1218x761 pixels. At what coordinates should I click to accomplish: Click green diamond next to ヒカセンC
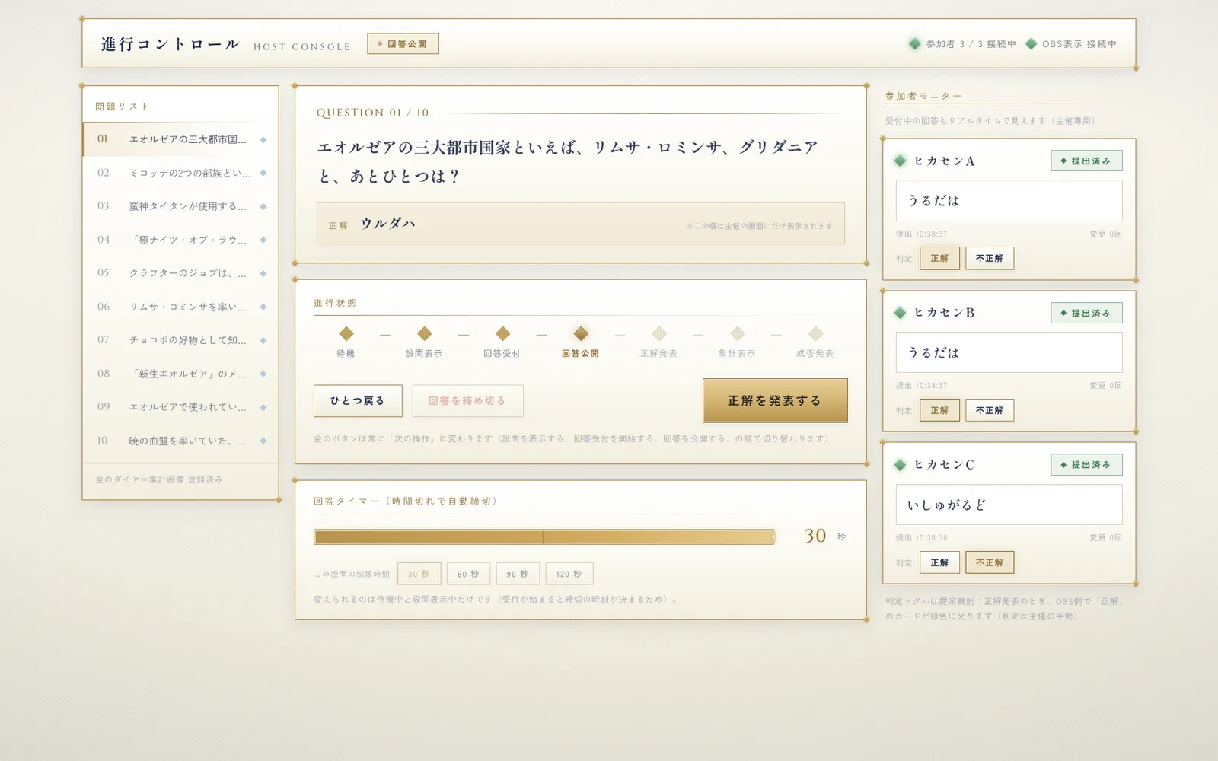coord(900,465)
